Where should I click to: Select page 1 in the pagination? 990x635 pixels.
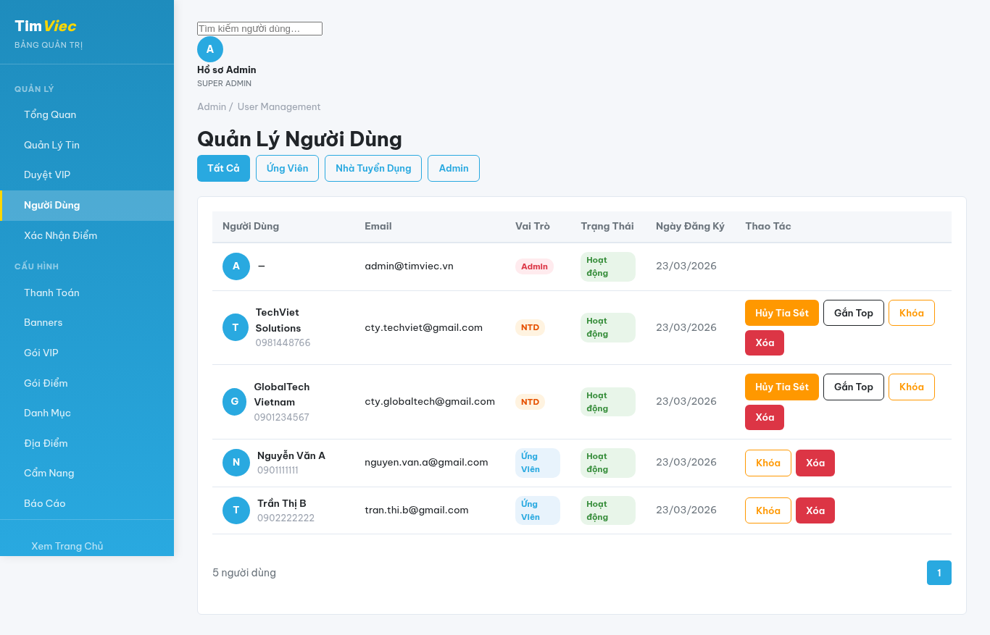point(939,572)
